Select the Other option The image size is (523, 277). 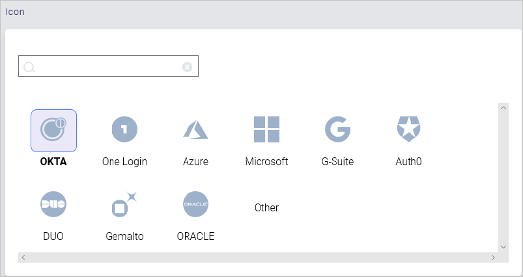(x=266, y=207)
